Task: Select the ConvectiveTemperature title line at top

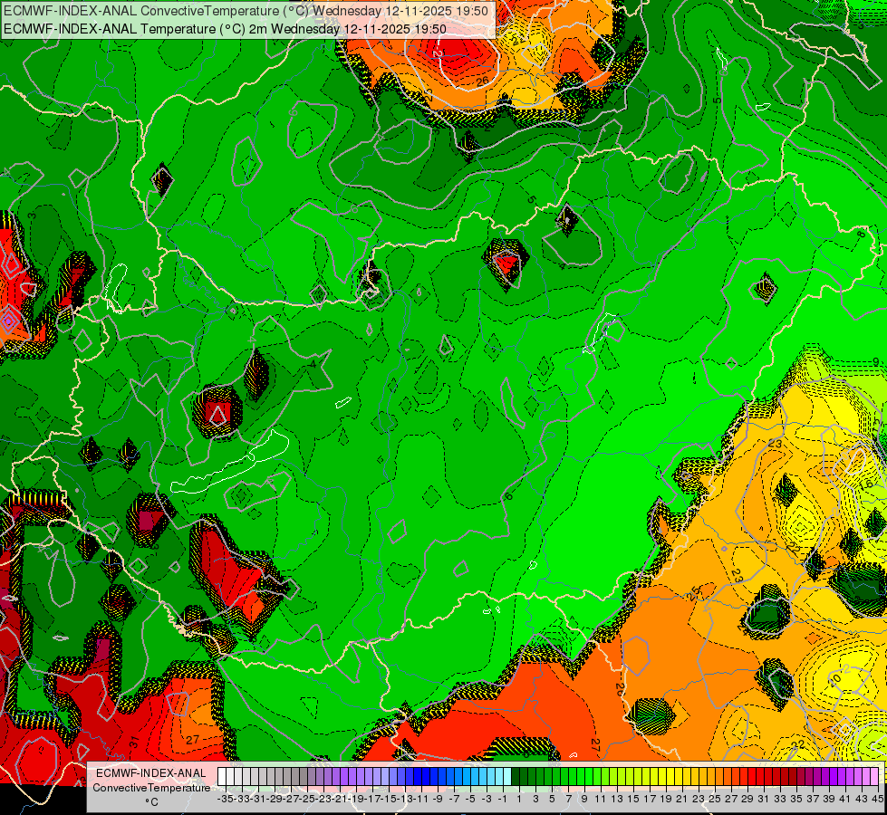Action: coord(246,11)
